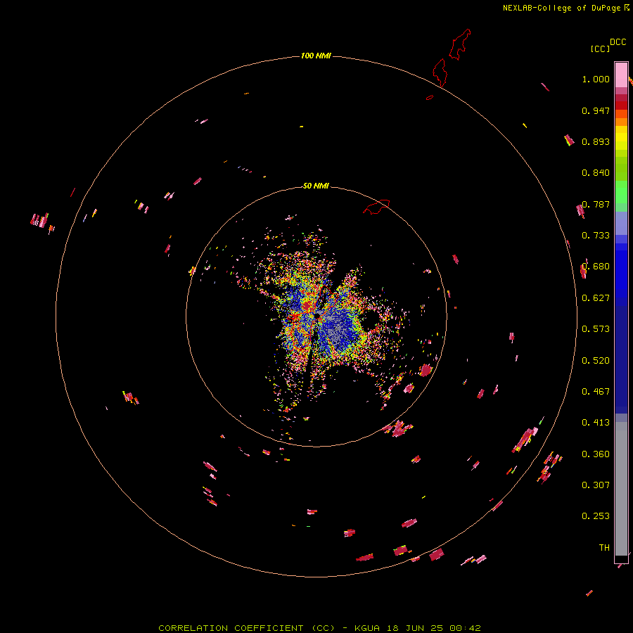Viewport: 633px width, 633px height.
Task: Click the 0.627 legend value
Action: point(596,298)
